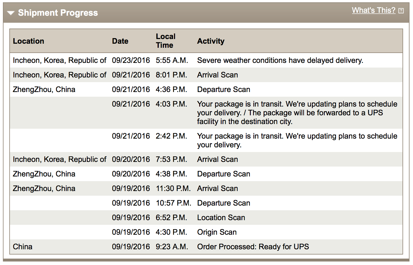Select the severe weather delay activity text
413x265 pixels.
point(280,60)
